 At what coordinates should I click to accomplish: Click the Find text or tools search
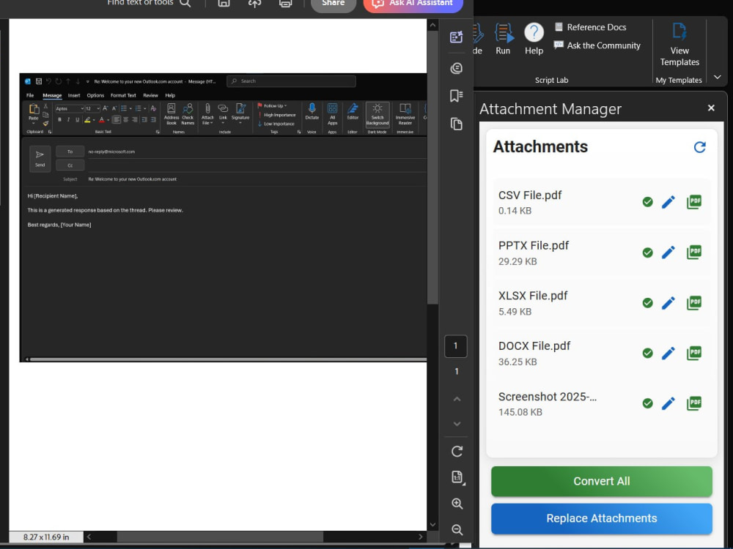pos(149,3)
